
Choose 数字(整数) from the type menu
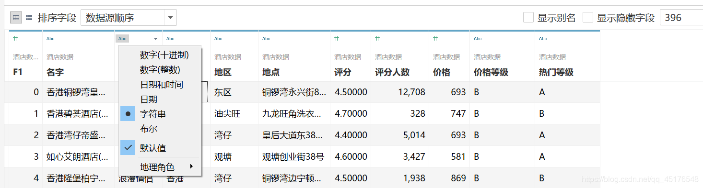[160, 70]
